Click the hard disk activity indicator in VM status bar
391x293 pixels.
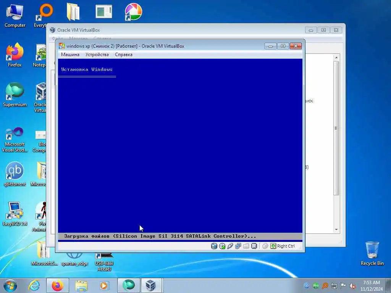coord(214,246)
